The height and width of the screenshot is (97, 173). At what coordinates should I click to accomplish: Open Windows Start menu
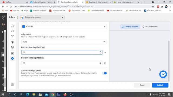tap(3, 95)
